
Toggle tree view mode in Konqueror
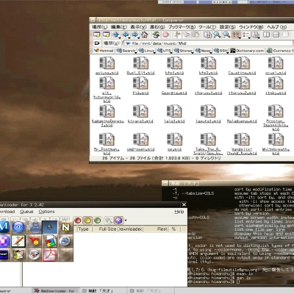(255, 35)
